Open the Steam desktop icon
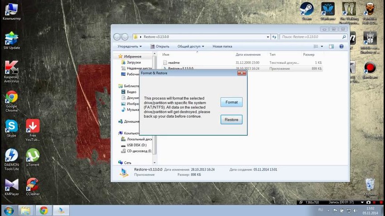The width and height of the screenshot is (385, 216). pyautogui.click(x=307, y=9)
